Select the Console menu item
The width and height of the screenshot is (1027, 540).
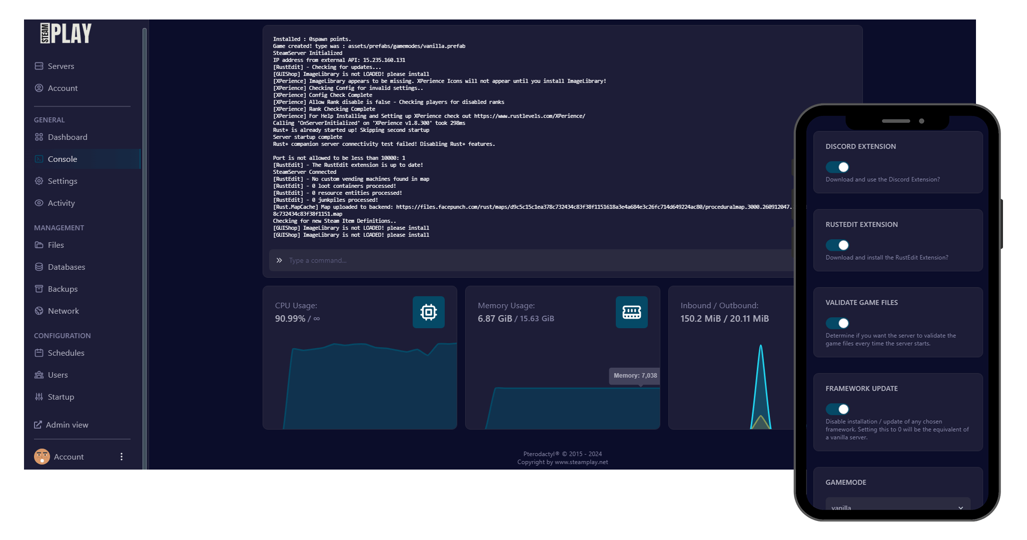83,159
